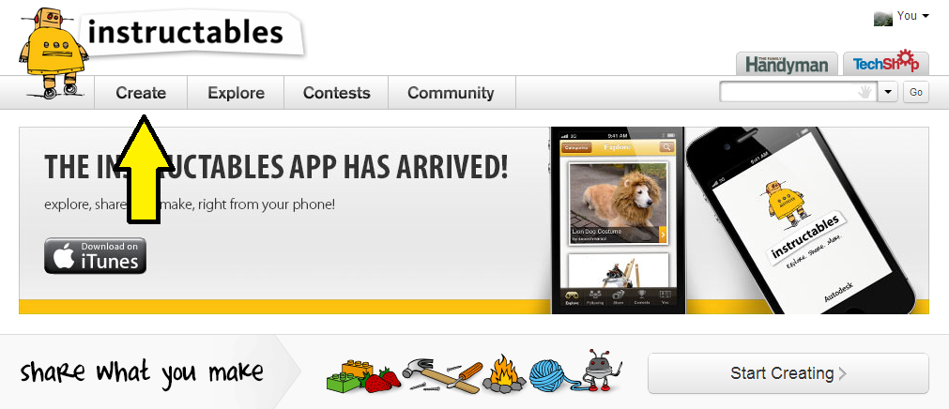Click the blue yarn ball illustration

[550, 375]
